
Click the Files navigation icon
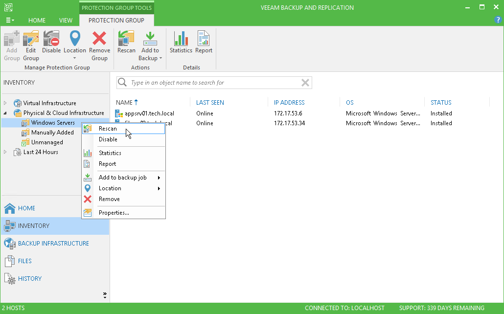click(x=10, y=261)
